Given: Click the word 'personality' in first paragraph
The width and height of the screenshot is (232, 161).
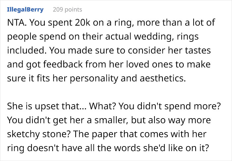Looking at the screenshot, I should tap(94, 78).
